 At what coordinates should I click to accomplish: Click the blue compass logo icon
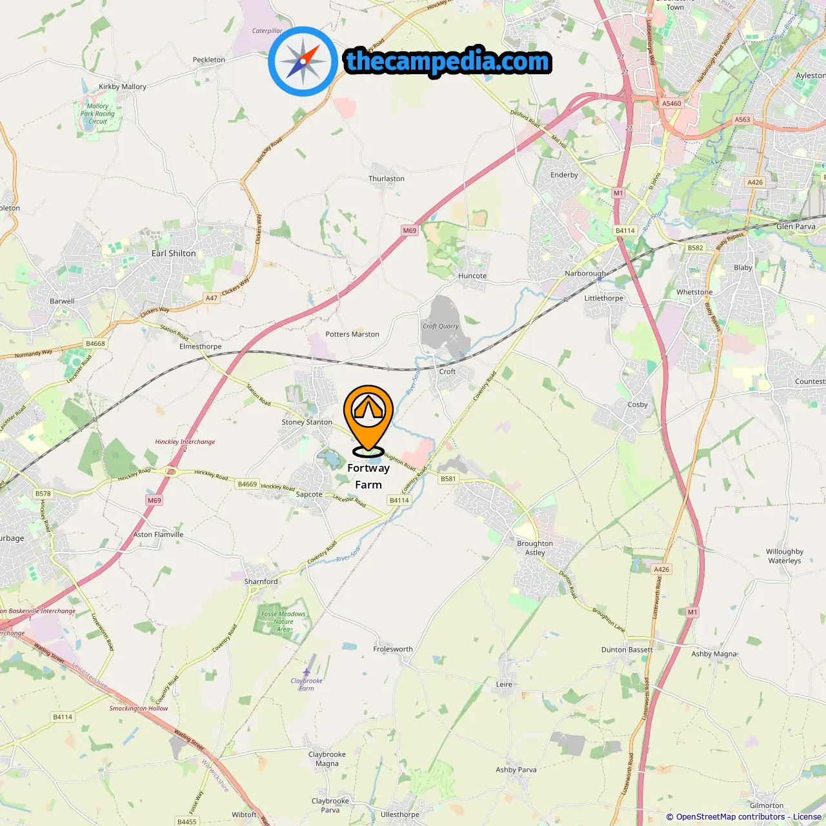(x=303, y=61)
